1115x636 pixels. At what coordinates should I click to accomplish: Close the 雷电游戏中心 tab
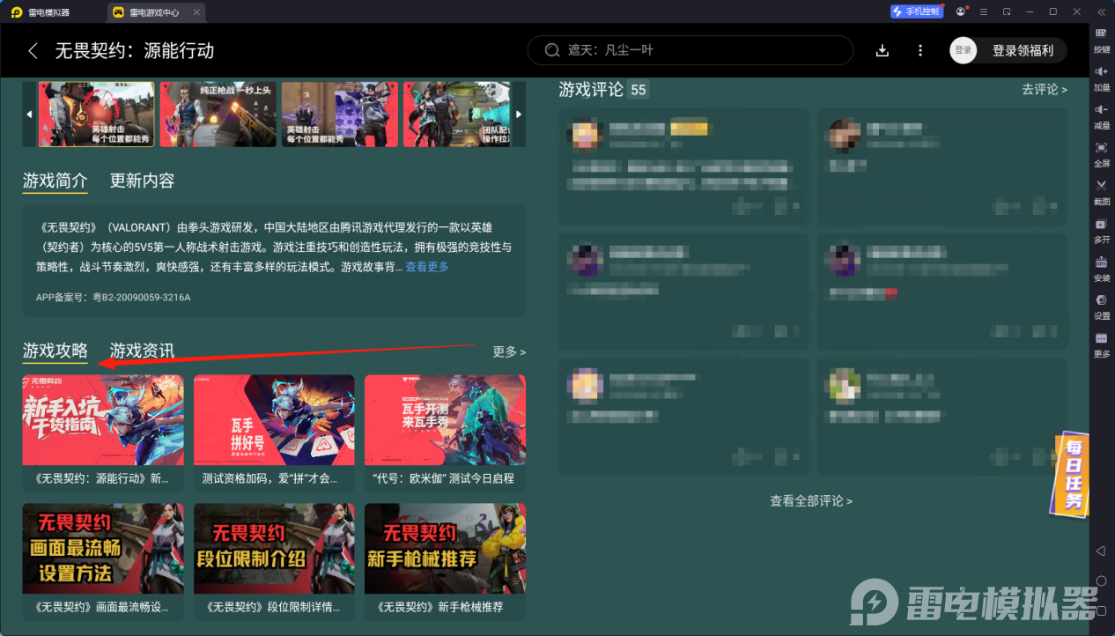[196, 12]
